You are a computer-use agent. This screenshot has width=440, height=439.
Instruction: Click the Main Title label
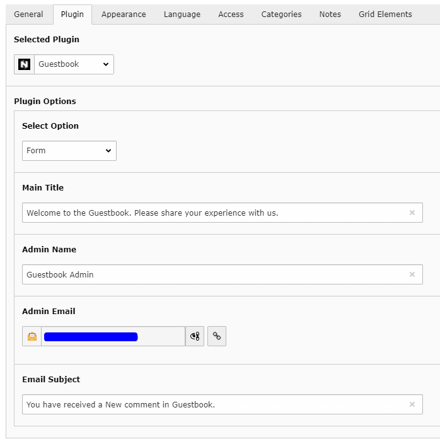(43, 188)
